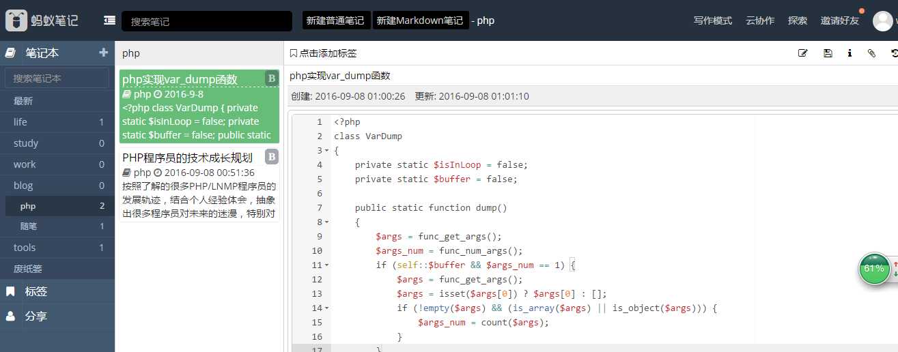Click the 蚂蚁笔记 logo icon
898x352 pixels.
click(x=16, y=20)
